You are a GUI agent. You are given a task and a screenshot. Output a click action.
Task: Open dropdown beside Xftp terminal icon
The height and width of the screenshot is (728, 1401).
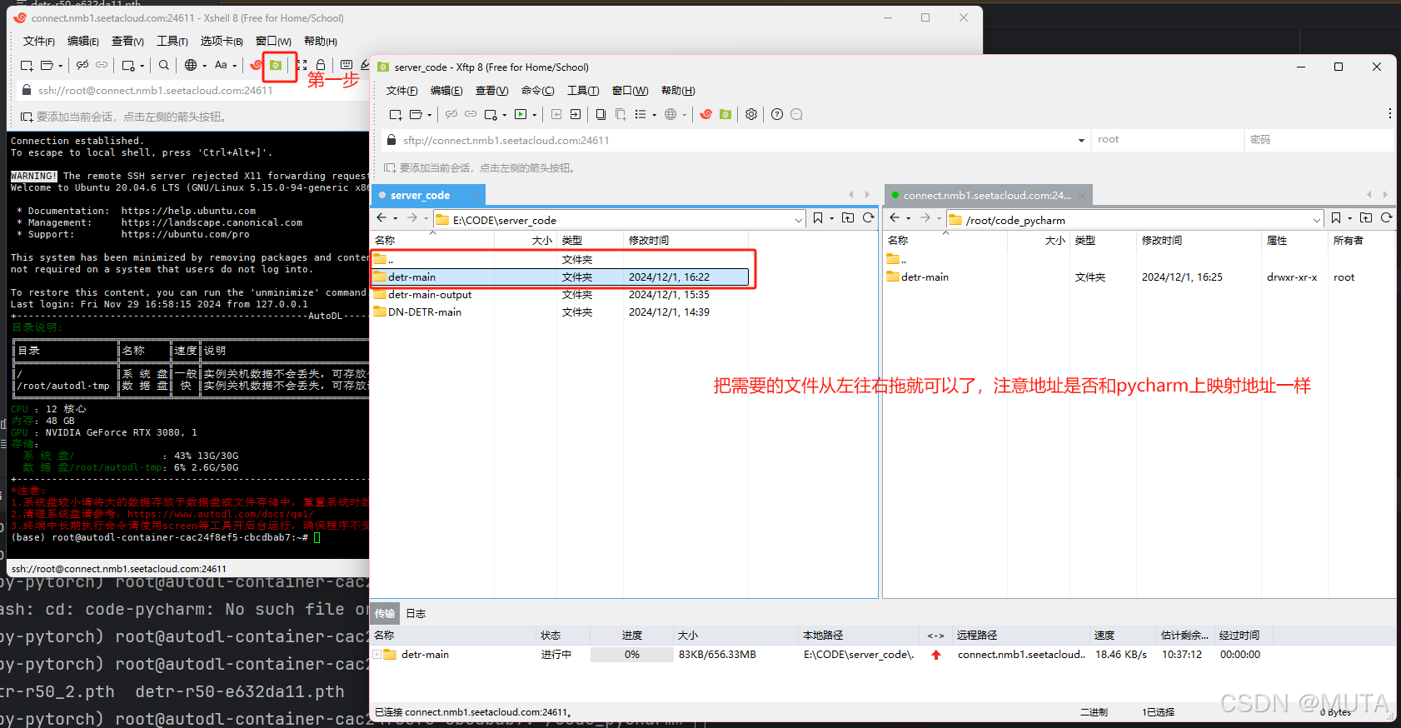coord(534,115)
